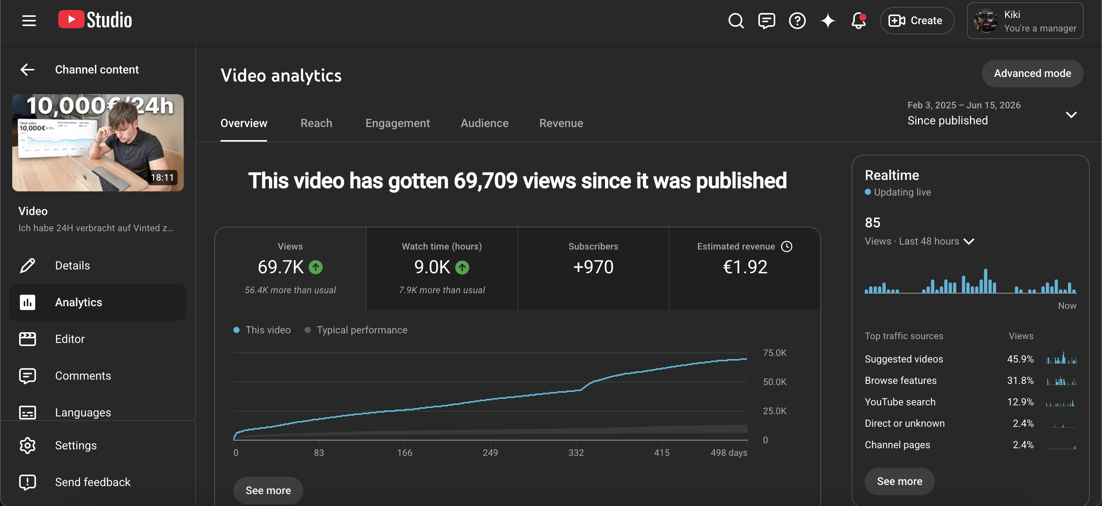Click the green up arrow beside 69.7K
The image size is (1102, 506).
[x=316, y=267]
